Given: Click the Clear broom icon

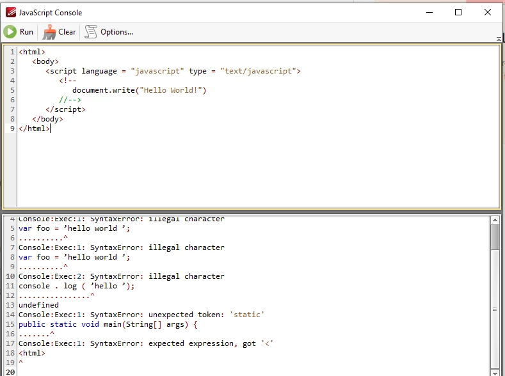Looking at the screenshot, I should [49, 32].
